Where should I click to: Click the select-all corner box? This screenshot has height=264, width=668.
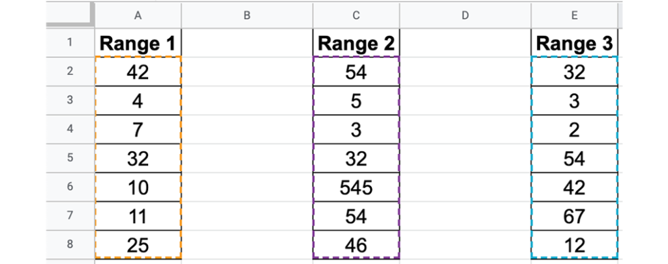click(70, 16)
